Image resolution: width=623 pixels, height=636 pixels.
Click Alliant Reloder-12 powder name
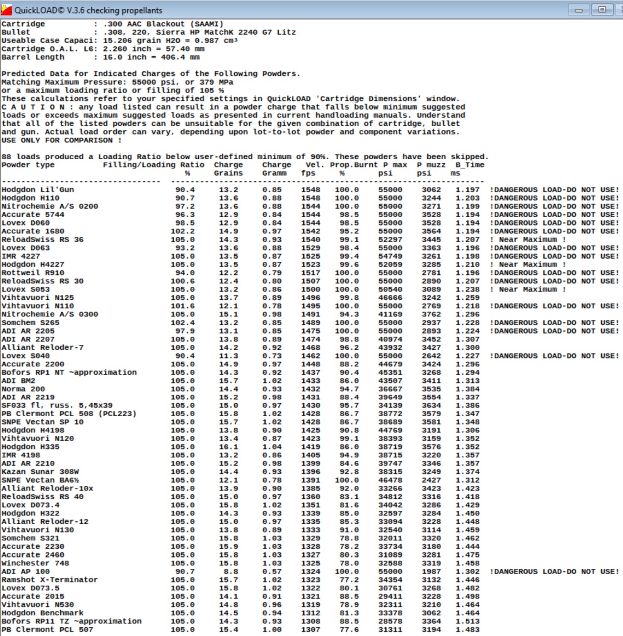45,522
